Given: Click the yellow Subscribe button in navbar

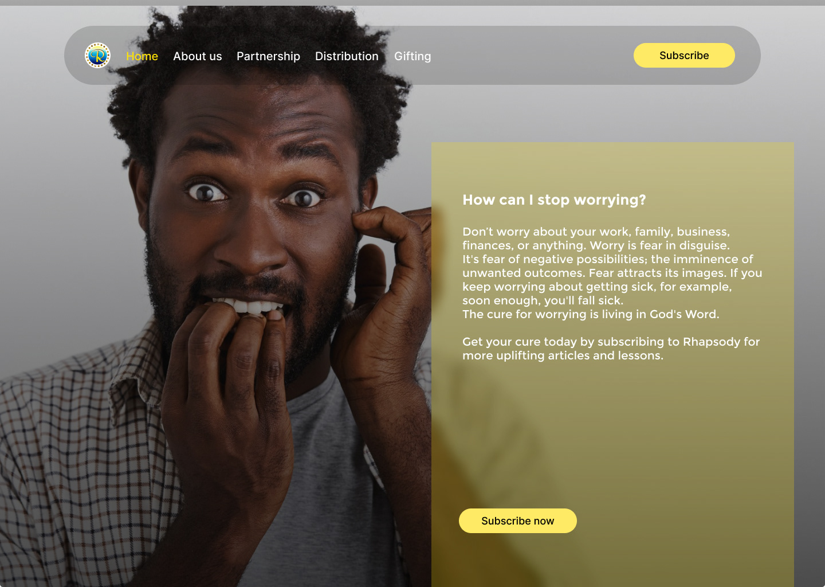Looking at the screenshot, I should (684, 56).
